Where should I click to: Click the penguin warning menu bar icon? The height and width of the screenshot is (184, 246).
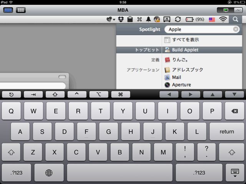click(x=157, y=20)
